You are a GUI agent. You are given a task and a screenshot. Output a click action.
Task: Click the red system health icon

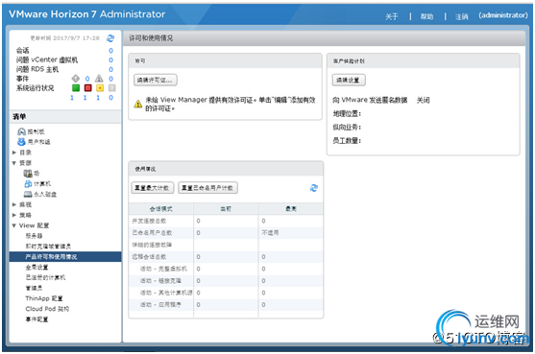click(x=88, y=88)
